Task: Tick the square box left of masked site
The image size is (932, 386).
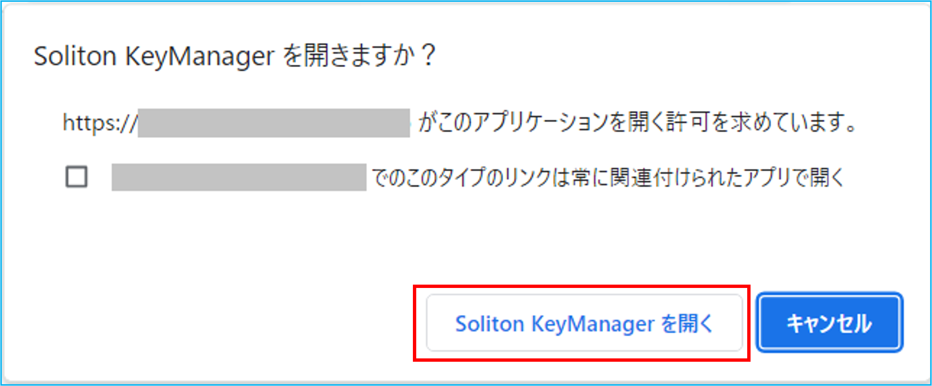Action: coord(76,177)
